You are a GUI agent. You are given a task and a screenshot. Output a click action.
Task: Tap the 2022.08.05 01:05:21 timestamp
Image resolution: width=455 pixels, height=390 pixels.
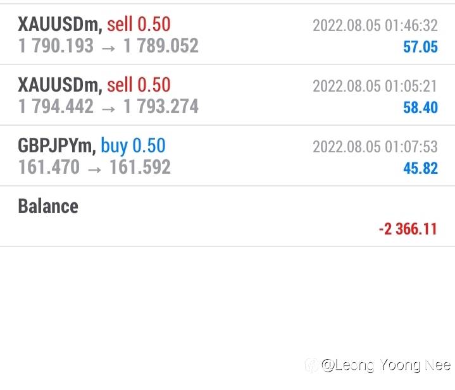coord(375,87)
